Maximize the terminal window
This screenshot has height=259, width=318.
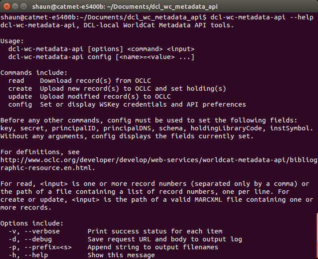pyautogui.click(x=24, y=7)
